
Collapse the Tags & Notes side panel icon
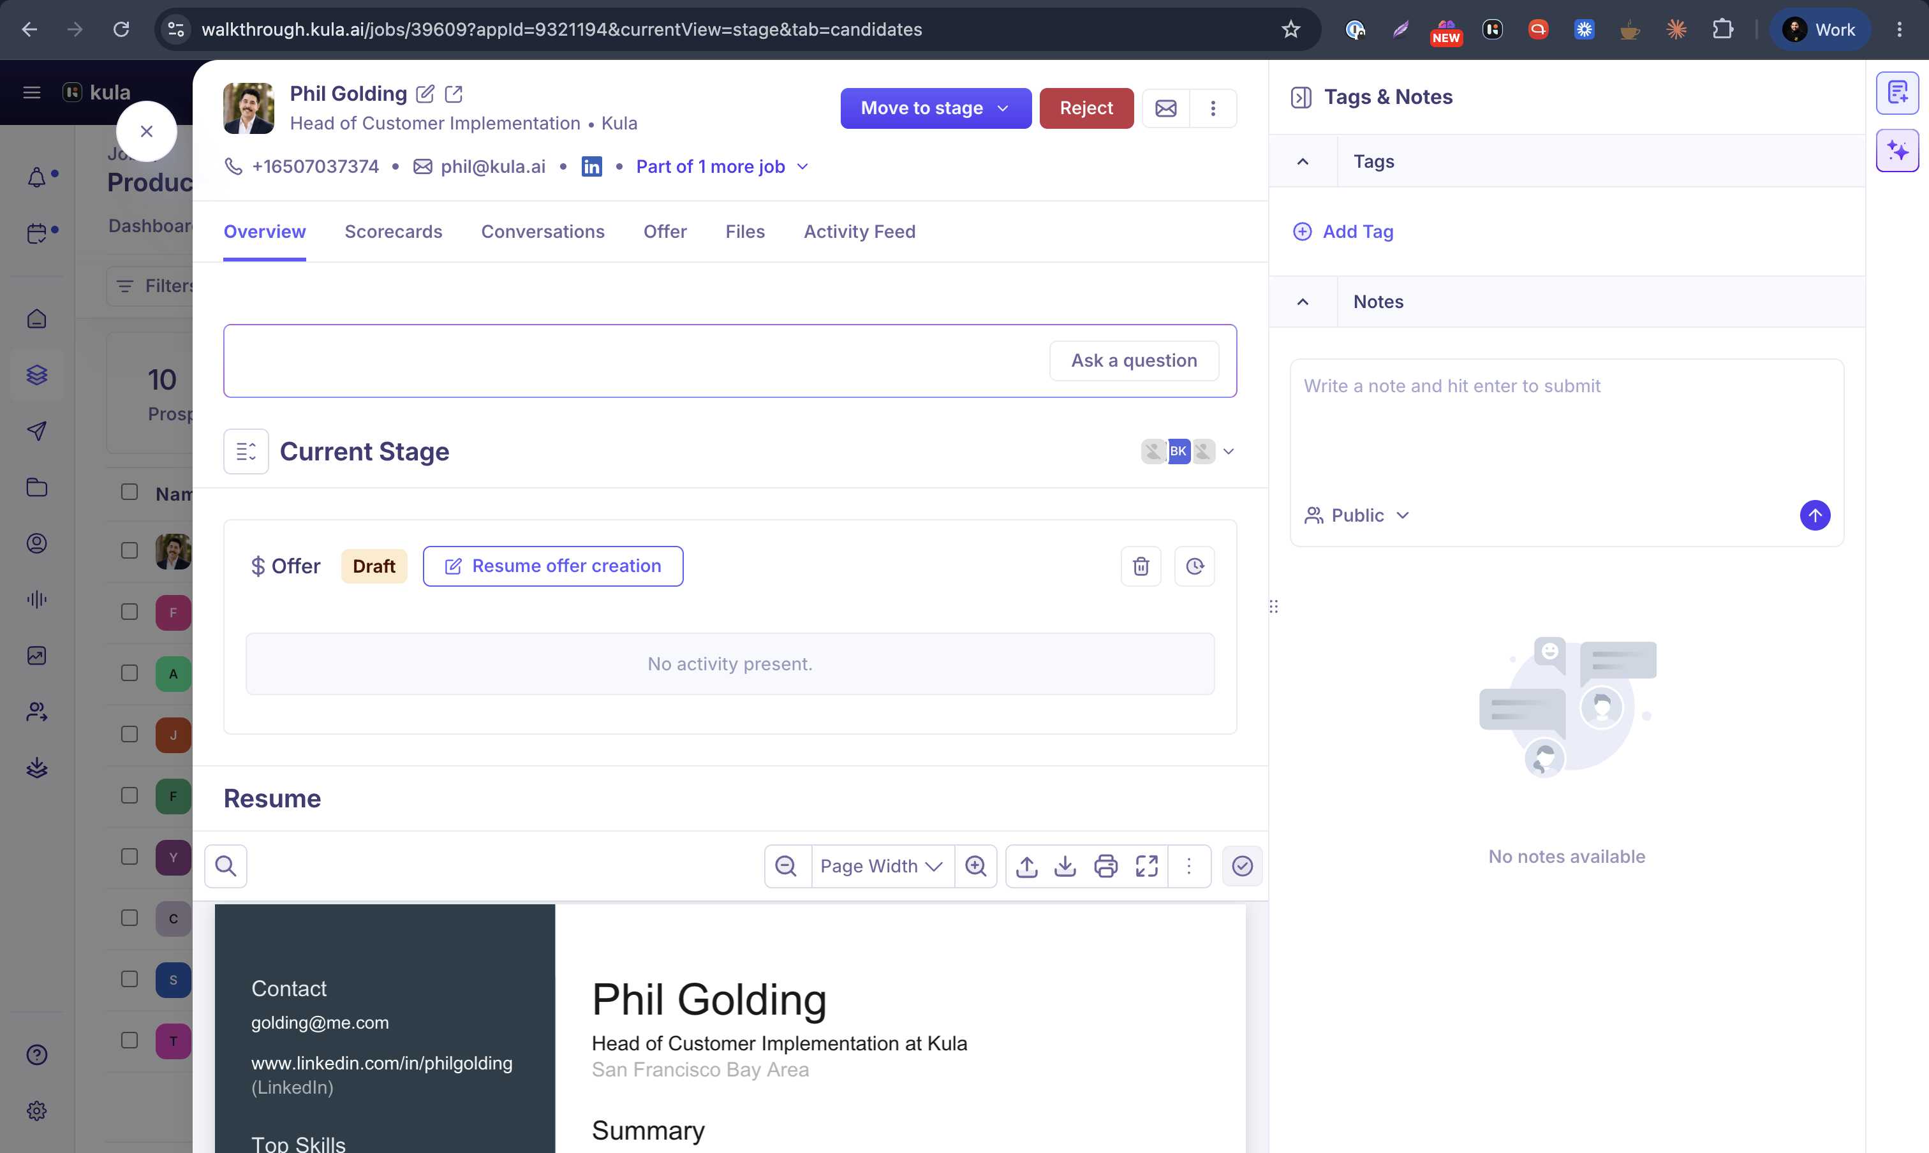point(1301,97)
